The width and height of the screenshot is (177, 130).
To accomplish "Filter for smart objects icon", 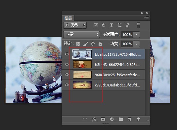I will pyautogui.click(x=128, y=25).
